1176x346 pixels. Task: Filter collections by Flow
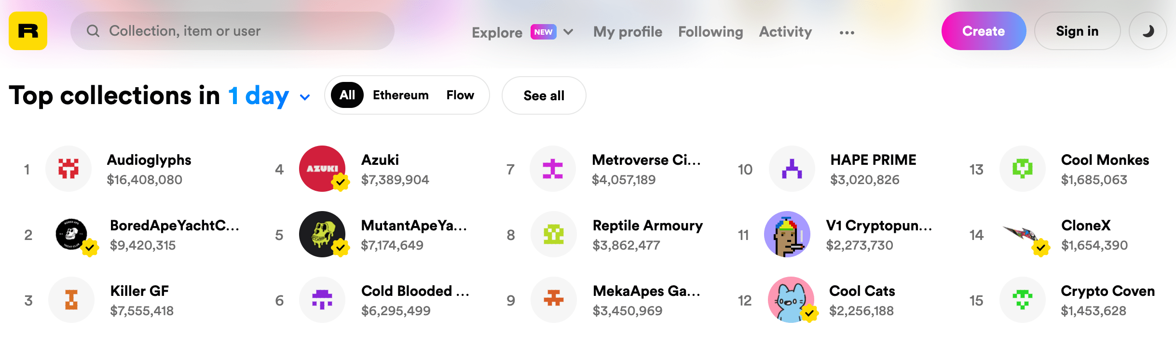(460, 95)
